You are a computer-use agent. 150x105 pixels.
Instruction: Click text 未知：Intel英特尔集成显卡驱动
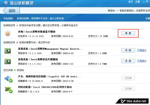tap(37, 32)
